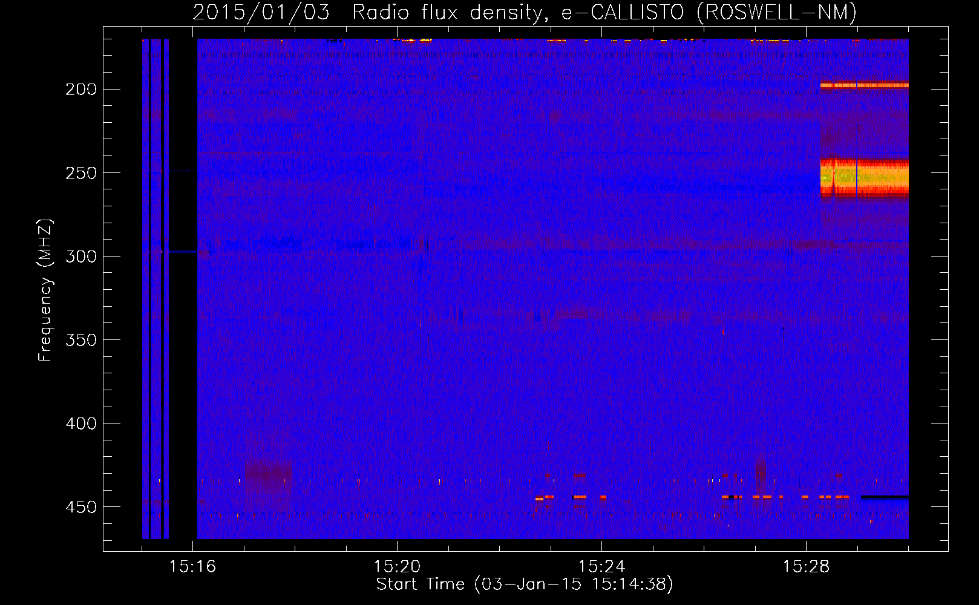The width and height of the screenshot is (979, 605).
Task: Click the thin red-orange band near 200 MHz
Action: [x=864, y=85]
